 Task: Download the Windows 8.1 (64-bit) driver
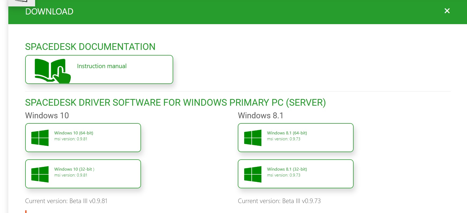287,133
